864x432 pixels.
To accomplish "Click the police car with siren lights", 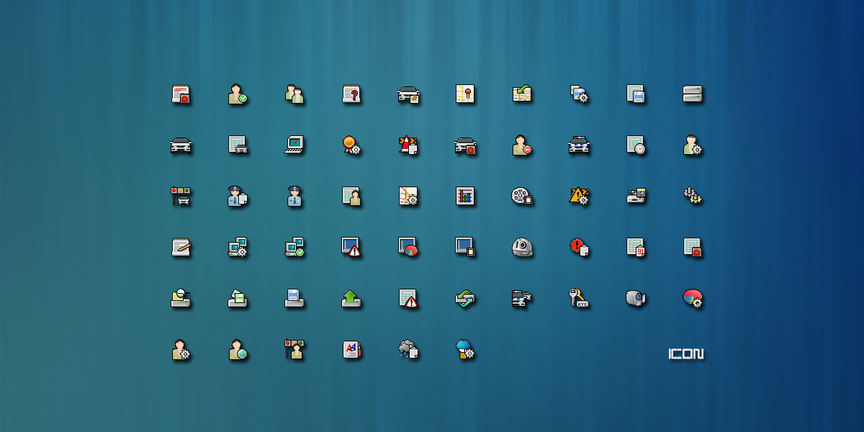I will (579, 145).
